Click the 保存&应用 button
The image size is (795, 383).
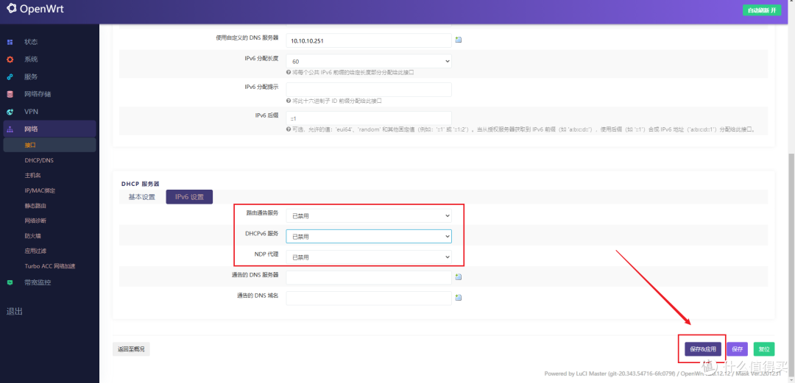pos(703,349)
